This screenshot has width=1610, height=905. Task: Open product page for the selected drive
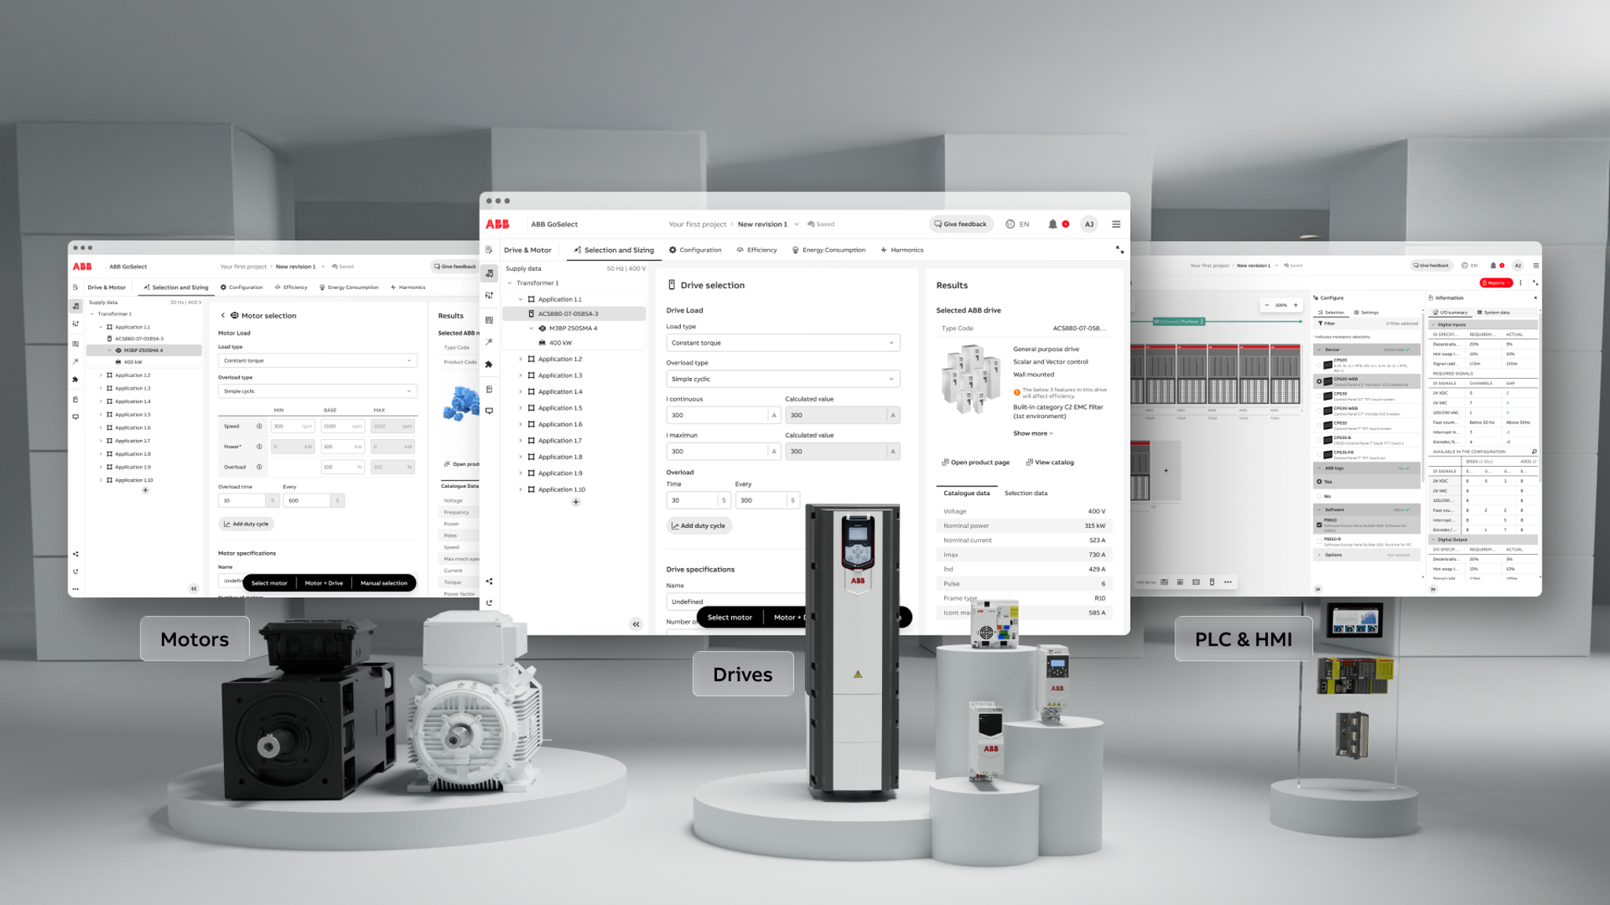click(x=975, y=462)
